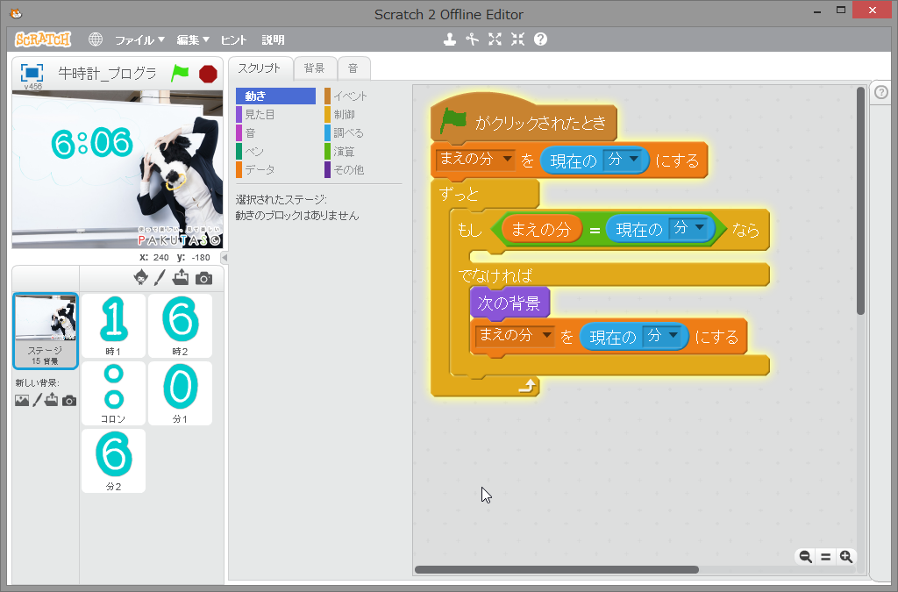Select the 時1 sprite

tap(113, 325)
